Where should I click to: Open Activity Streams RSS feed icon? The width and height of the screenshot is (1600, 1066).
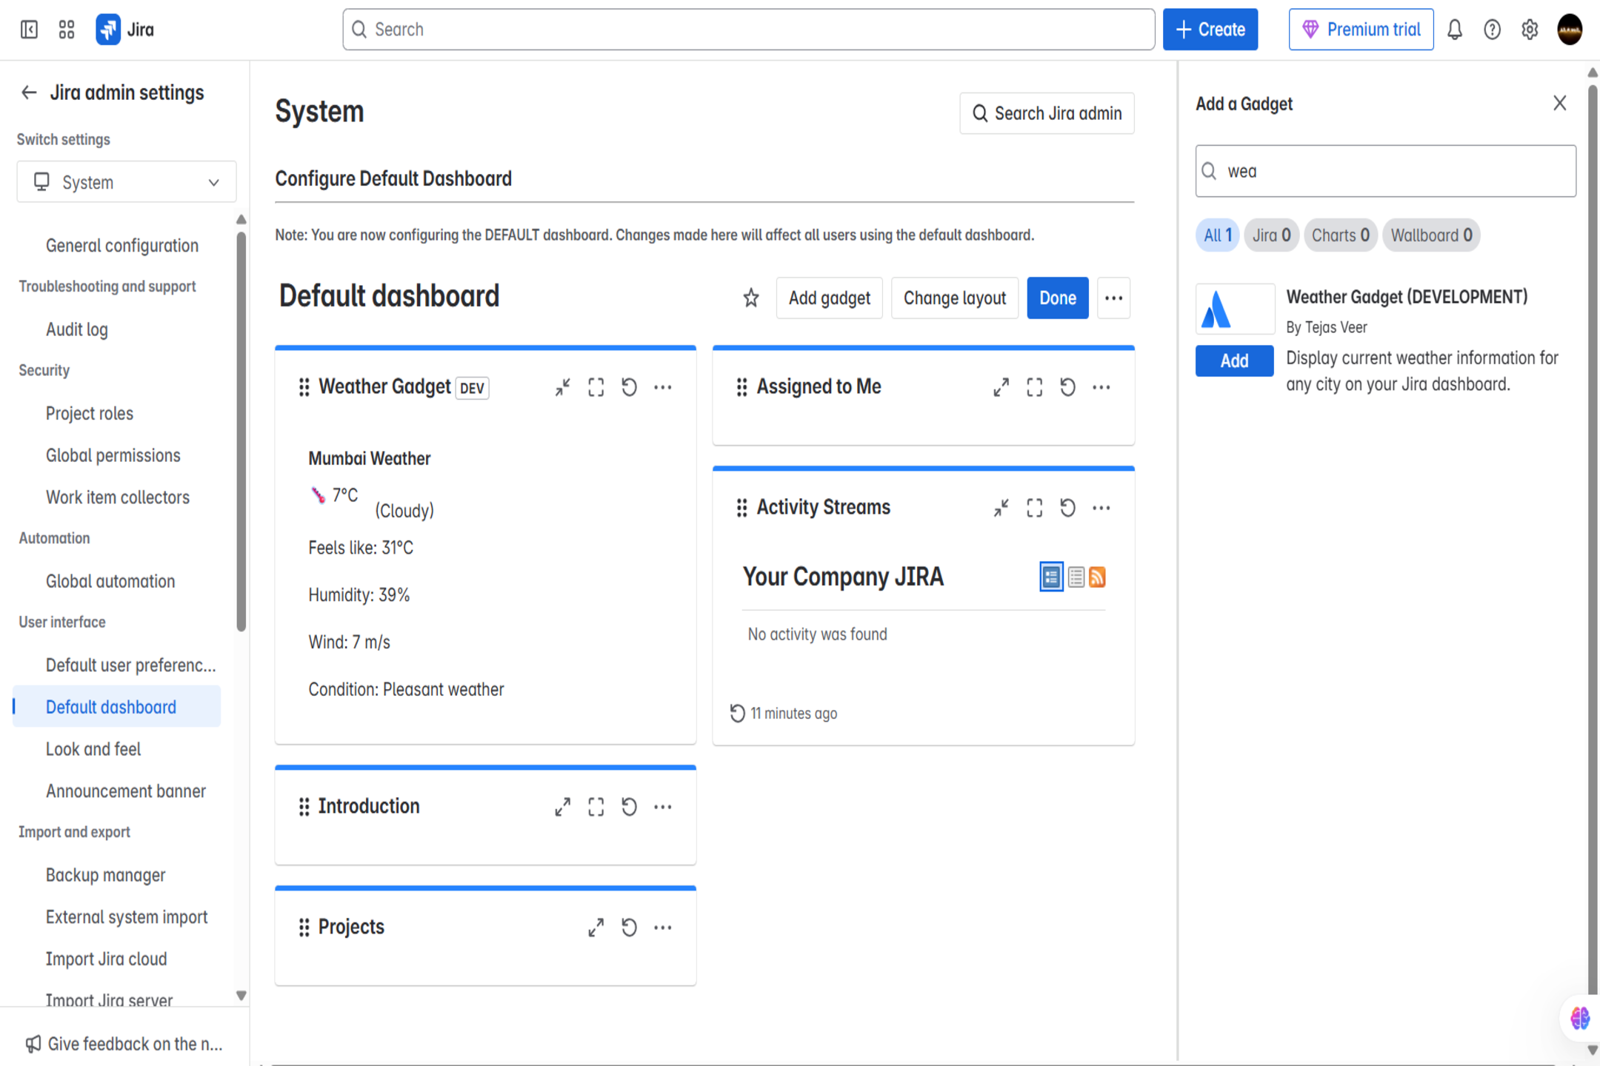point(1098,577)
